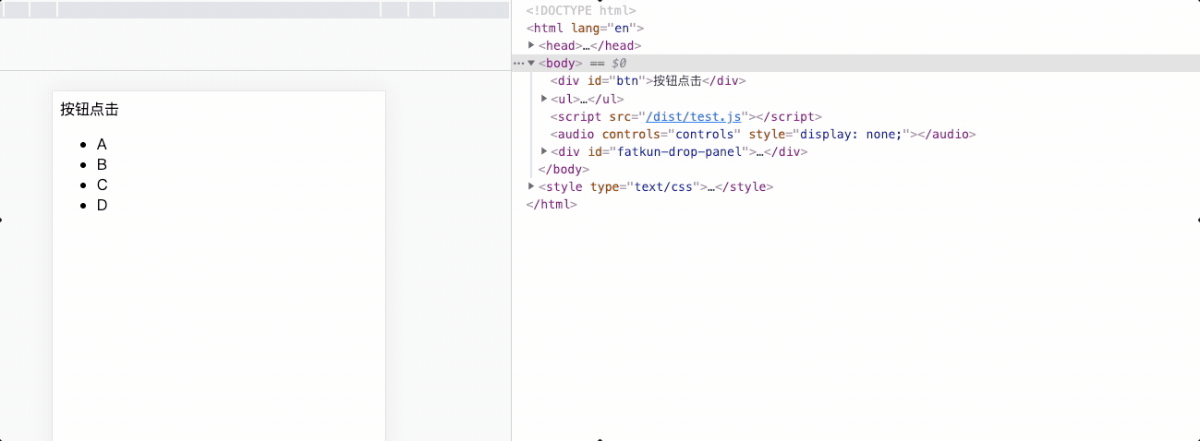
Task: Select the DOCTYPE html line
Action: (581, 11)
